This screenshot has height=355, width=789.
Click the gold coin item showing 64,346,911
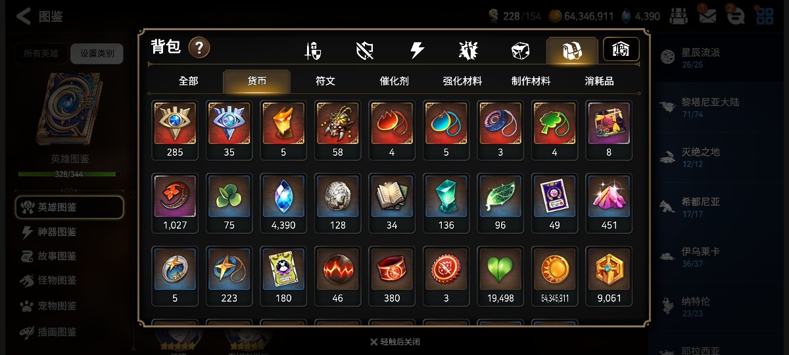[x=555, y=277]
